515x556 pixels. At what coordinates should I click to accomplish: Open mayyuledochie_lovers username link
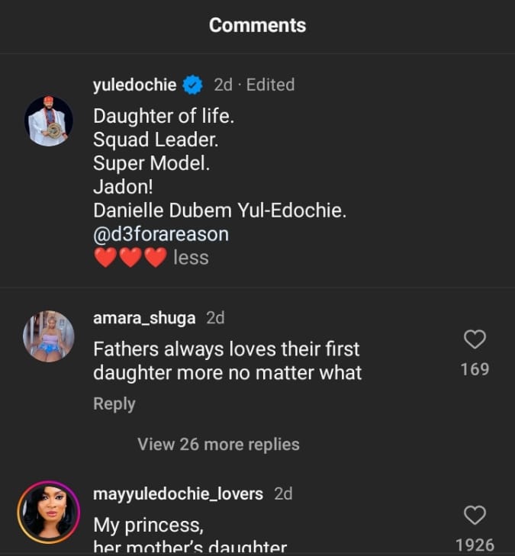pos(178,494)
